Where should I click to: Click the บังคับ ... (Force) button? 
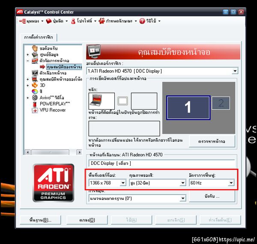212,196
